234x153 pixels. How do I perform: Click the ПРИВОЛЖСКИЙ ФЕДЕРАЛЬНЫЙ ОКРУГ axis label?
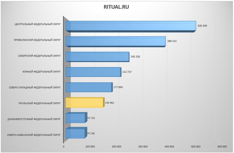coord(37,40)
